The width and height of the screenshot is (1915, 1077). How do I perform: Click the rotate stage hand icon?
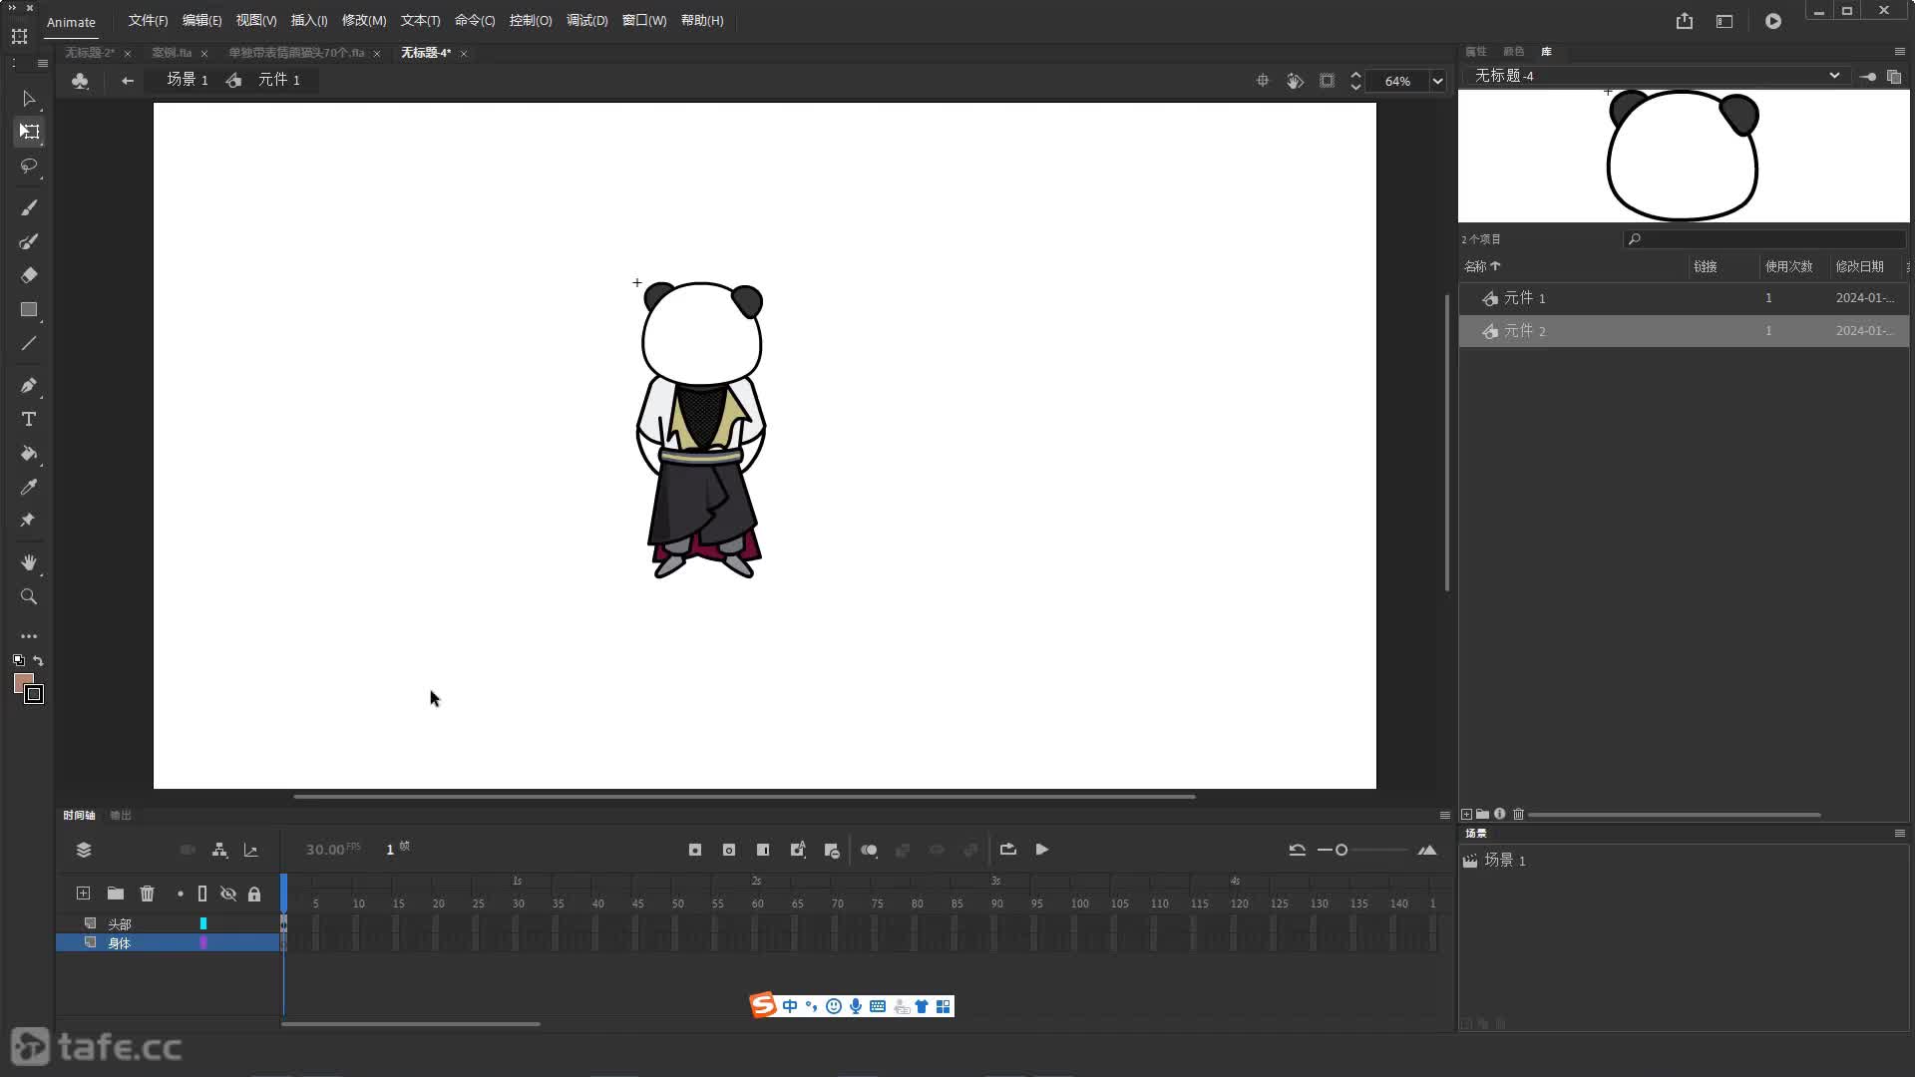coord(1295,81)
